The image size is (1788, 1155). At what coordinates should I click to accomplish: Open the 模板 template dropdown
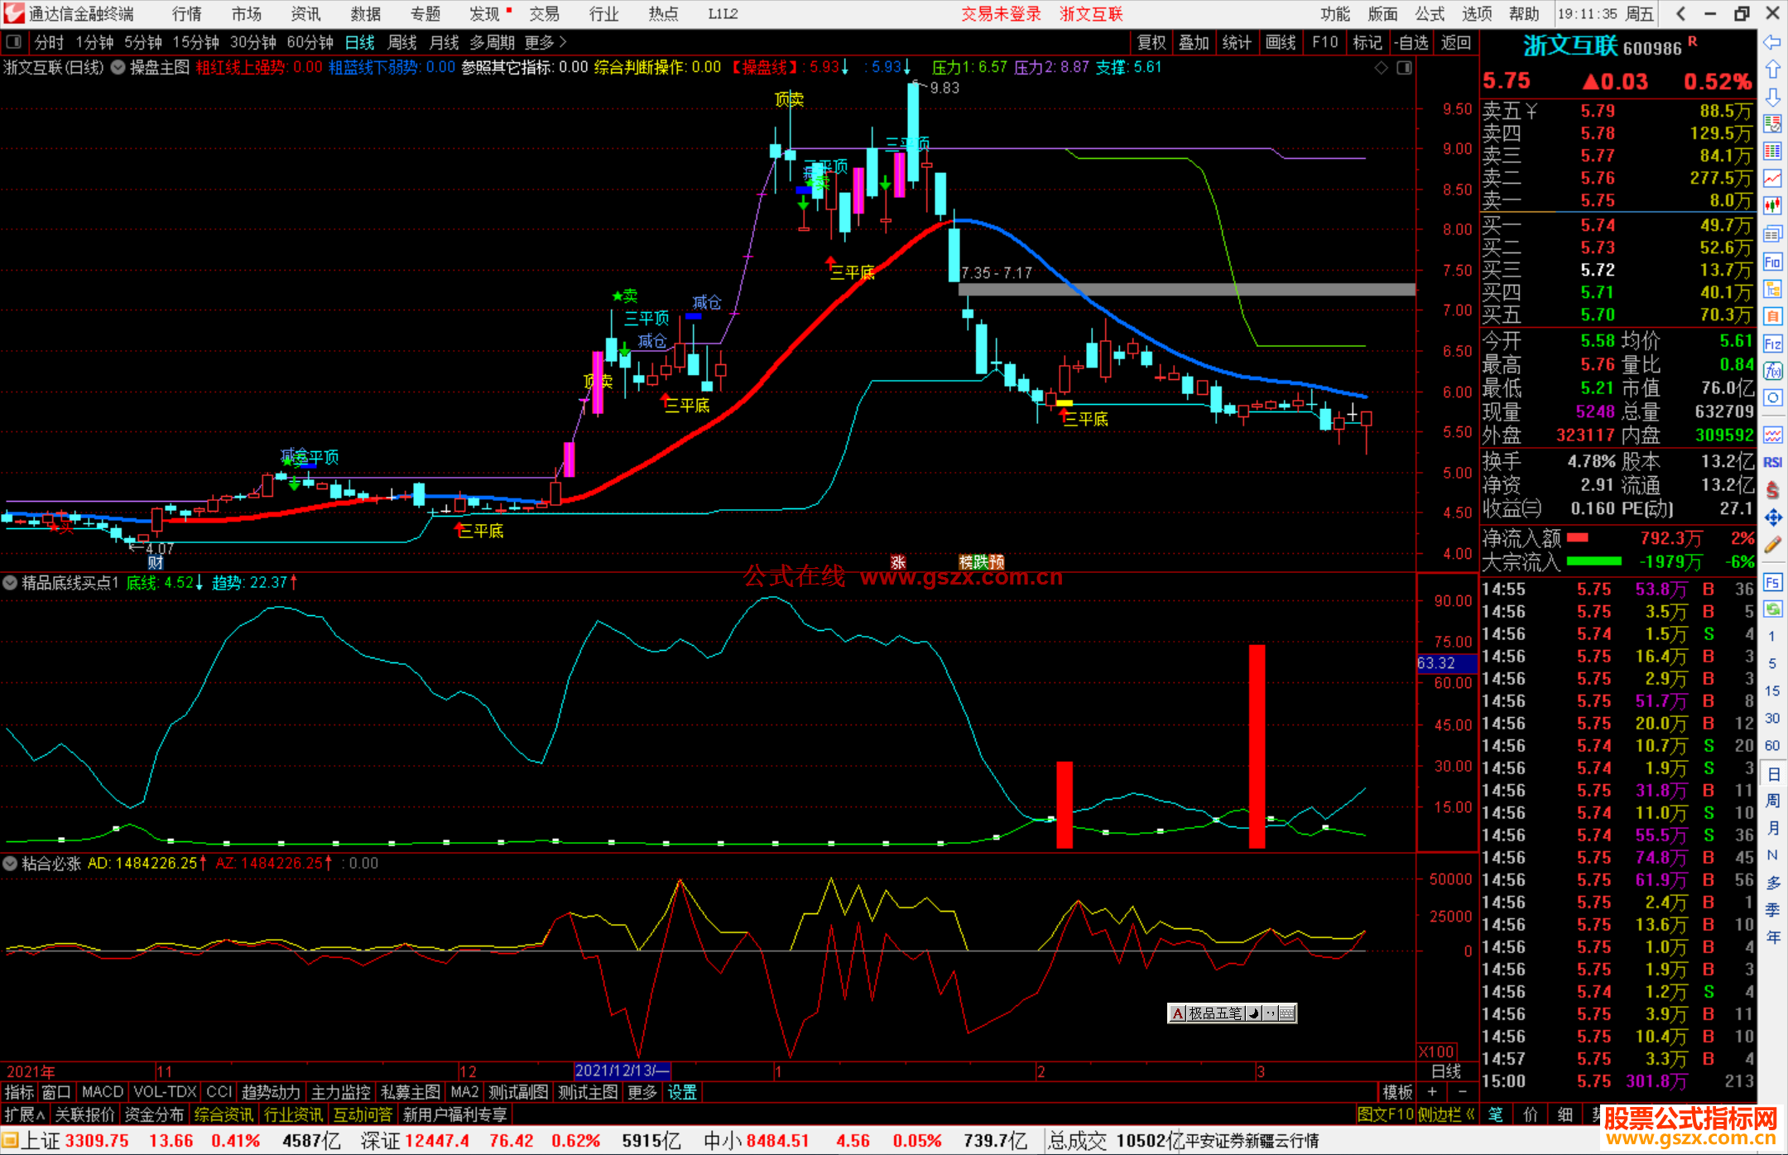click(1398, 1092)
